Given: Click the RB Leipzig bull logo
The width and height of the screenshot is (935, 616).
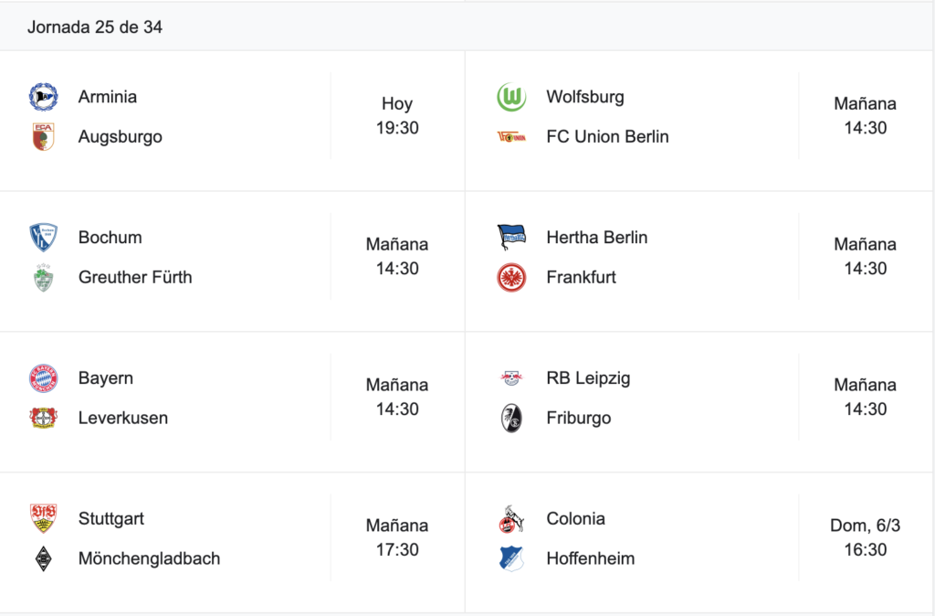Looking at the screenshot, I should pos(511,377).
